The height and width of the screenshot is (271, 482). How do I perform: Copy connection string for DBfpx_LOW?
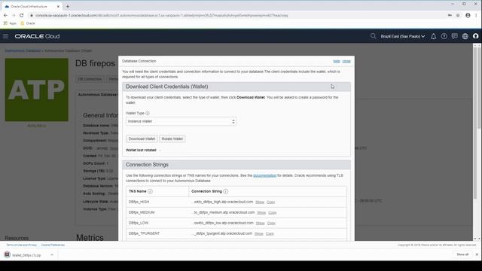click(271, 223)
